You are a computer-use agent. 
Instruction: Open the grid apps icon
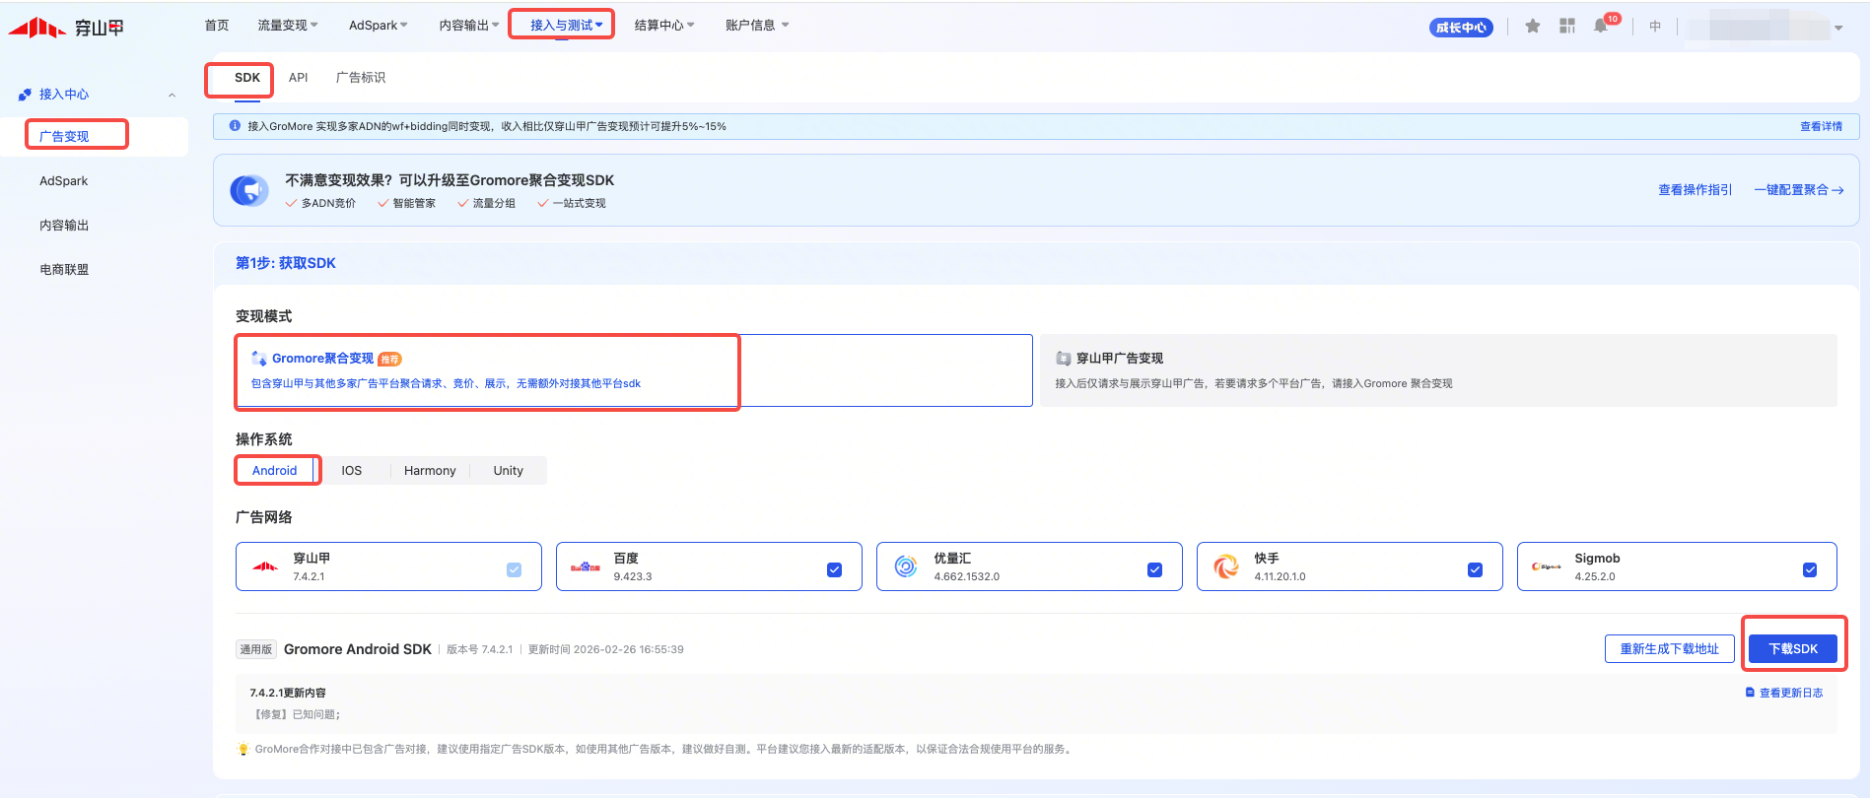(x=1566, y=27)
